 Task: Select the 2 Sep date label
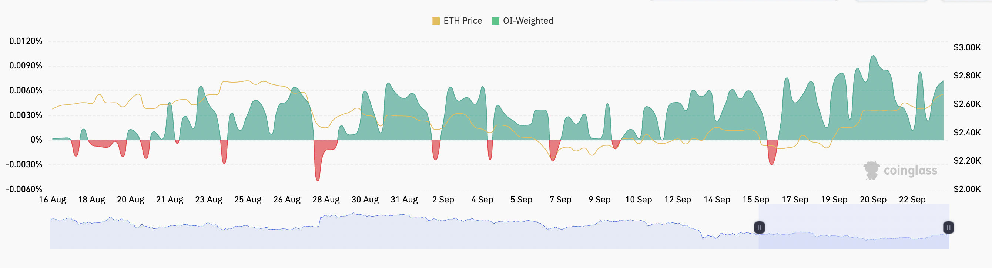click(x=443, y=200)
